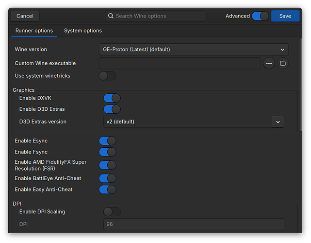The height and width of the screenshot is (243, 311).
Task: Turn on Enable DPI Scaling switch
Action: click(x=112, y=212)
